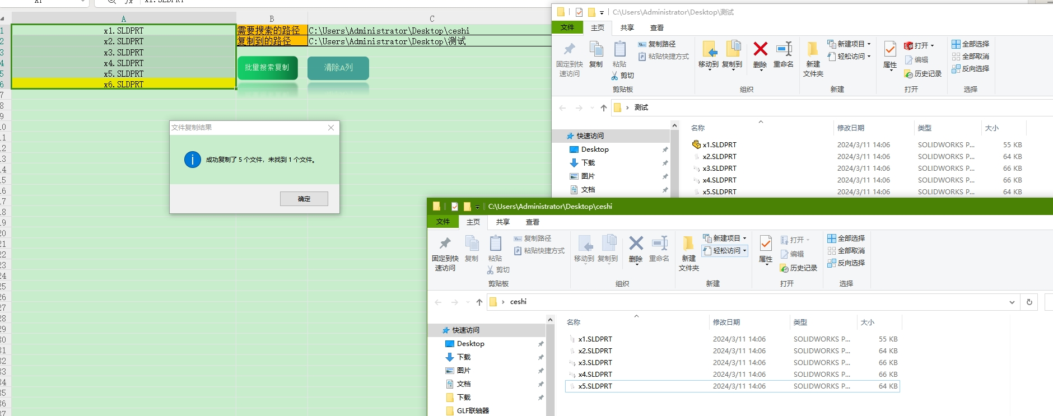Click the green 批量搜索复制 button
Viewport: 1053px width, 416px height.
267,68
